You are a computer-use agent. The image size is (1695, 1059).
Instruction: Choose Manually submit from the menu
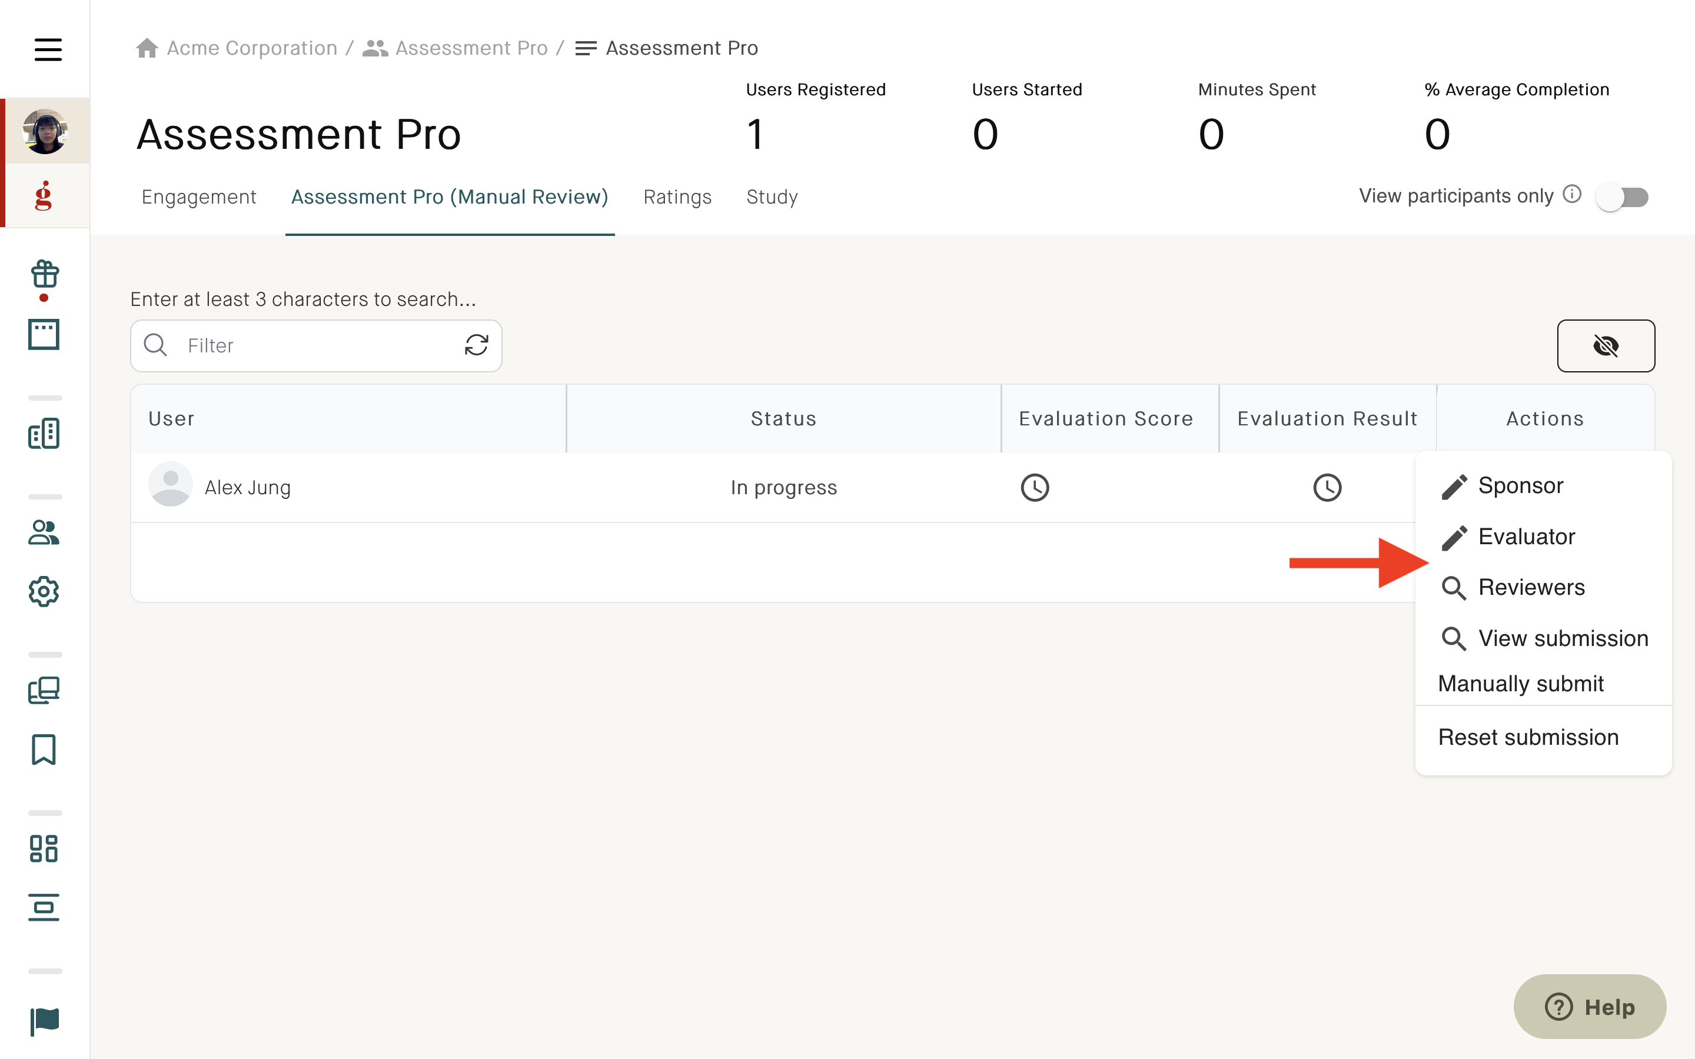coord(1520,683)
